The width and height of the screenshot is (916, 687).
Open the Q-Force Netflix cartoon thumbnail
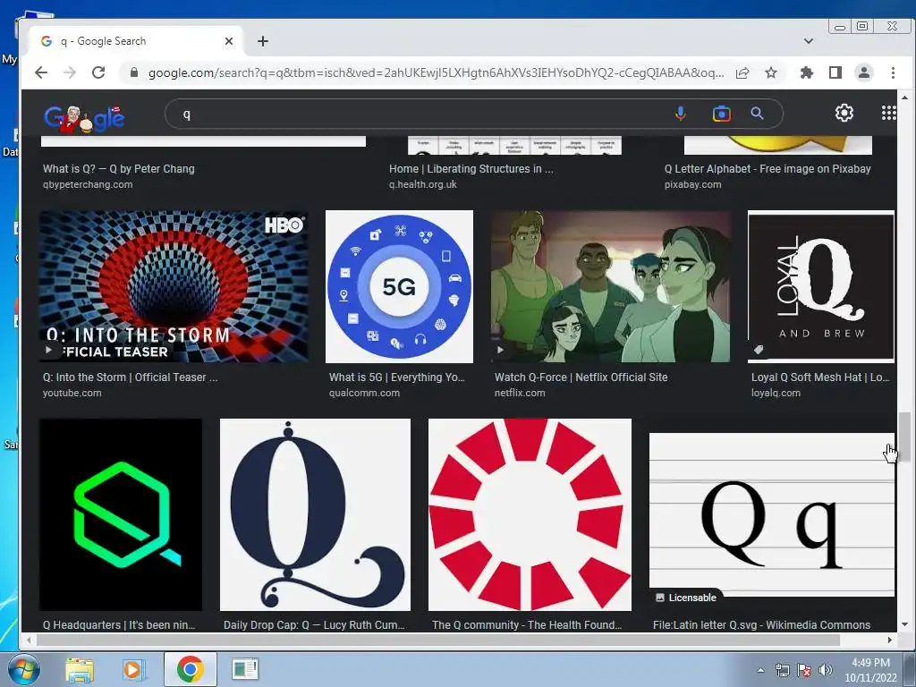[610, 287]
